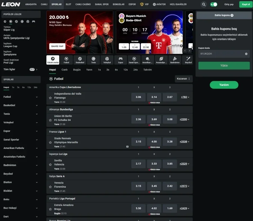This screenshot has width=253, height=221.
Task: Select the Yüksek oranlar sport icon
Action: 53,60
